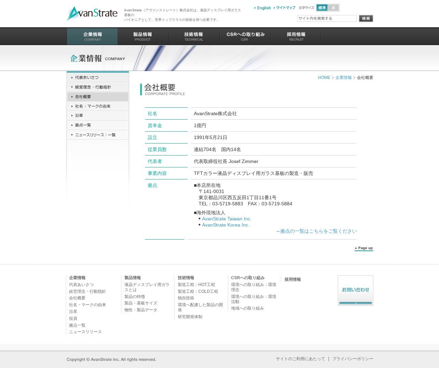
Task: Open the CSRへの取り組み nav tab
Action: [245, 37]
